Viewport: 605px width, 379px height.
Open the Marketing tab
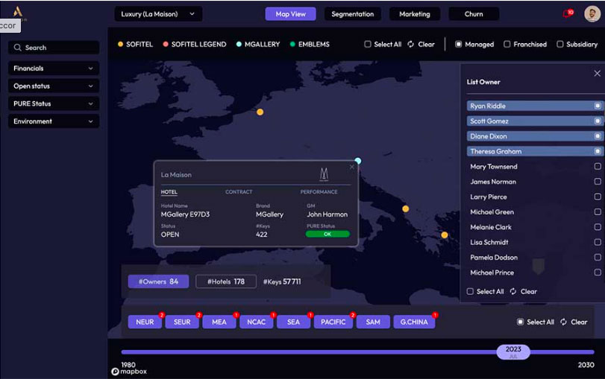click(x=415, y=14)
